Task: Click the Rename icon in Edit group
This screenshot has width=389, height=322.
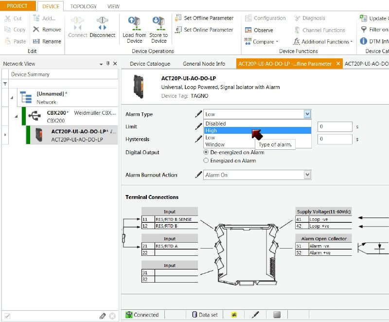Action: pyautogui.click(x=36, y=41)
